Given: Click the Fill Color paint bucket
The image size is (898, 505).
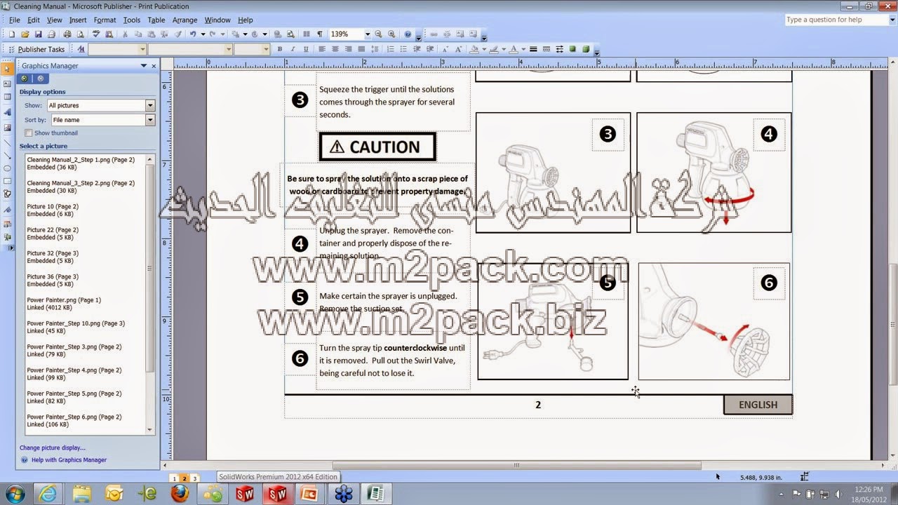Looking at the screenshot, I should (x=474, y=49).
